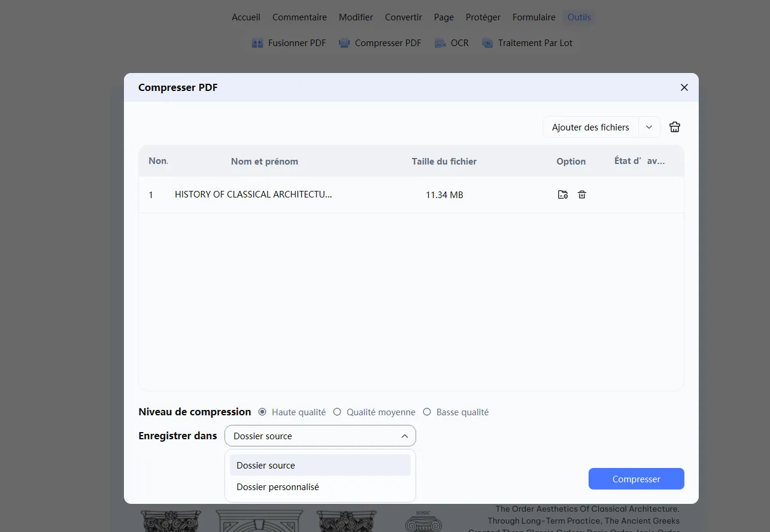Click the Taille du fichier column header
Viewport: 770px width, 532px height.
point(444,161)
